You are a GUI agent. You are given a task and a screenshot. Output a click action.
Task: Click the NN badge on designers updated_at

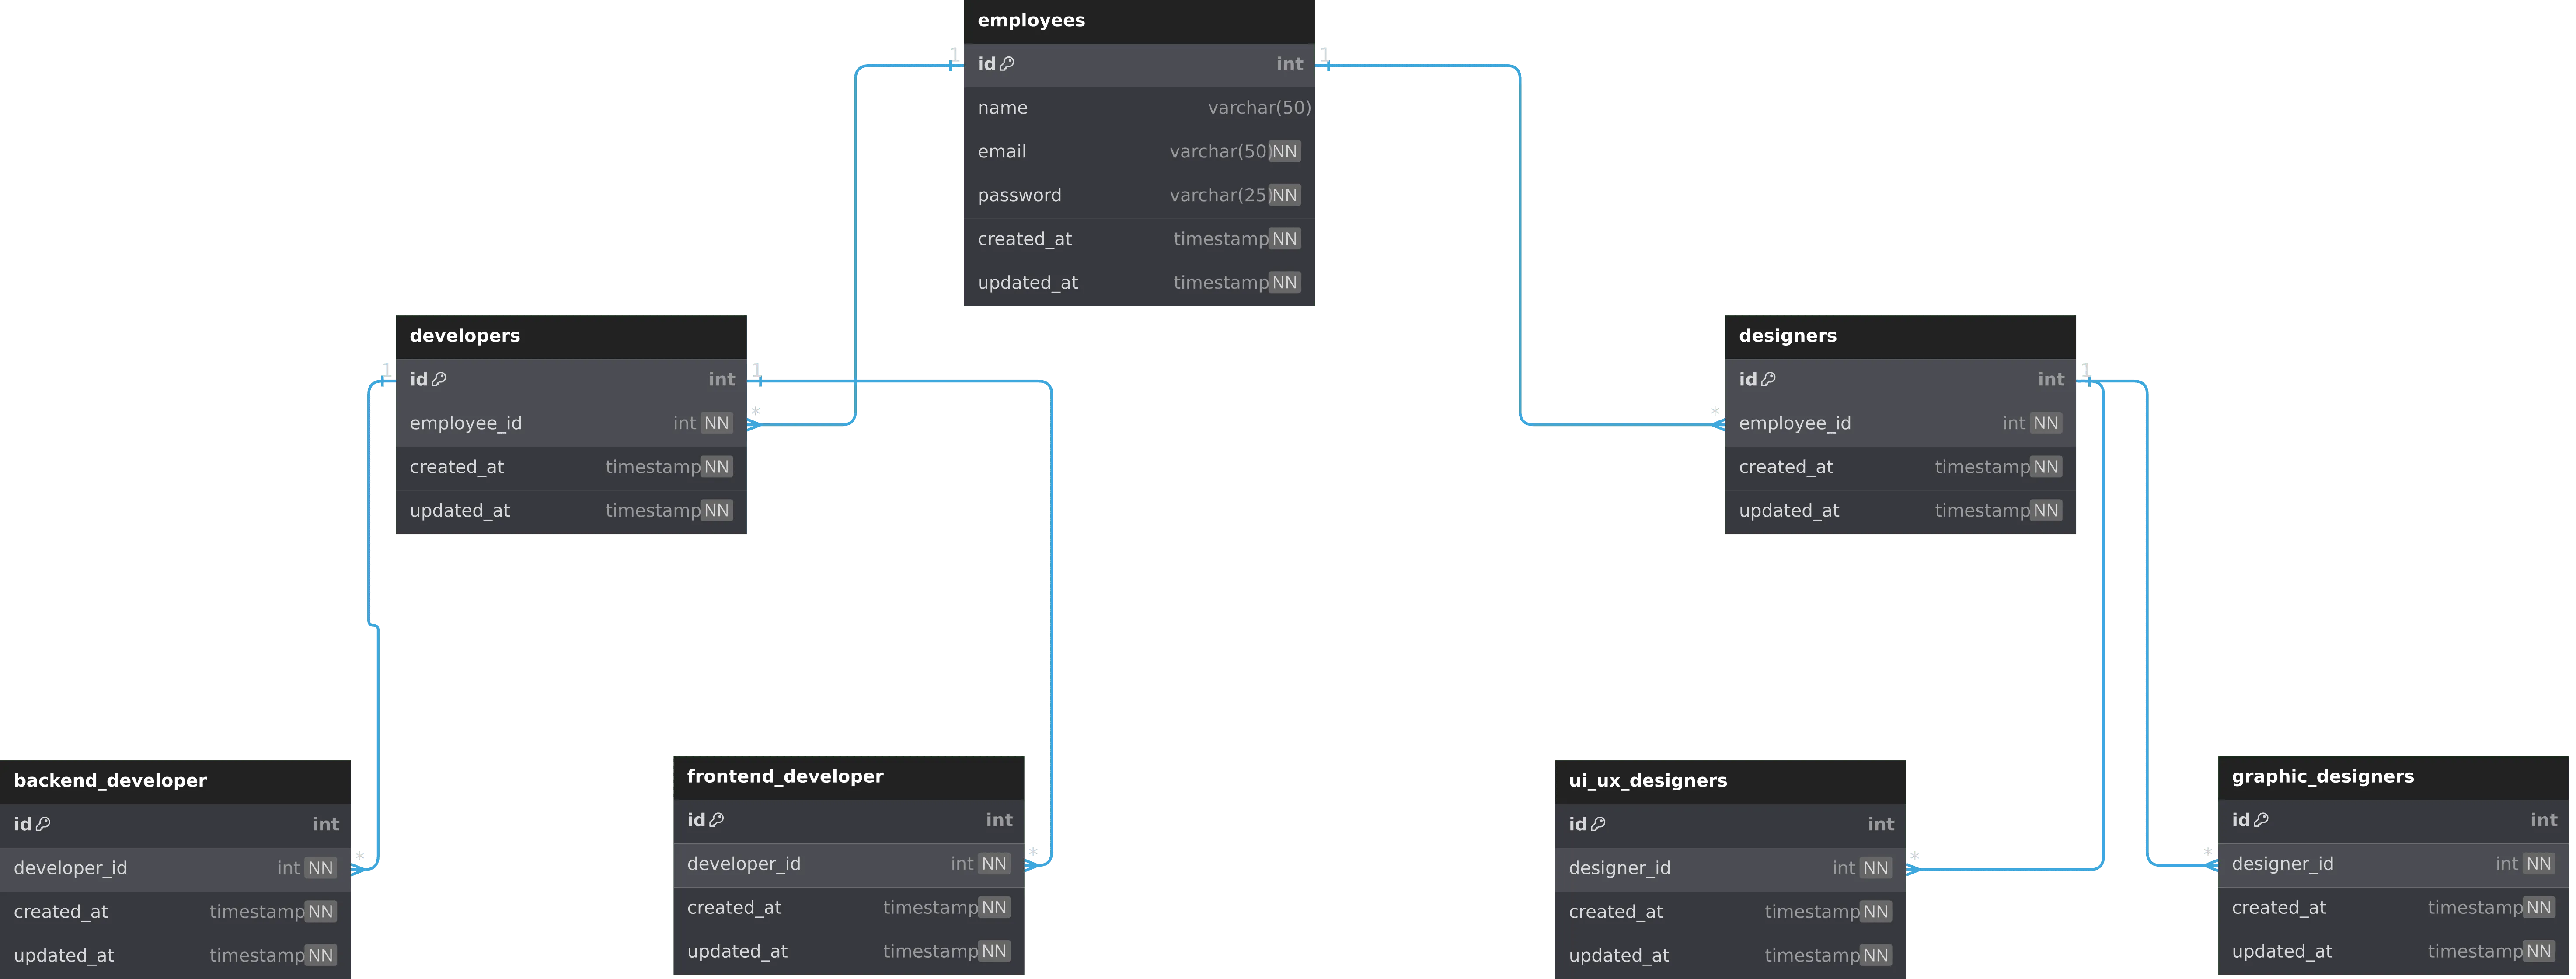click(2045, 511)
